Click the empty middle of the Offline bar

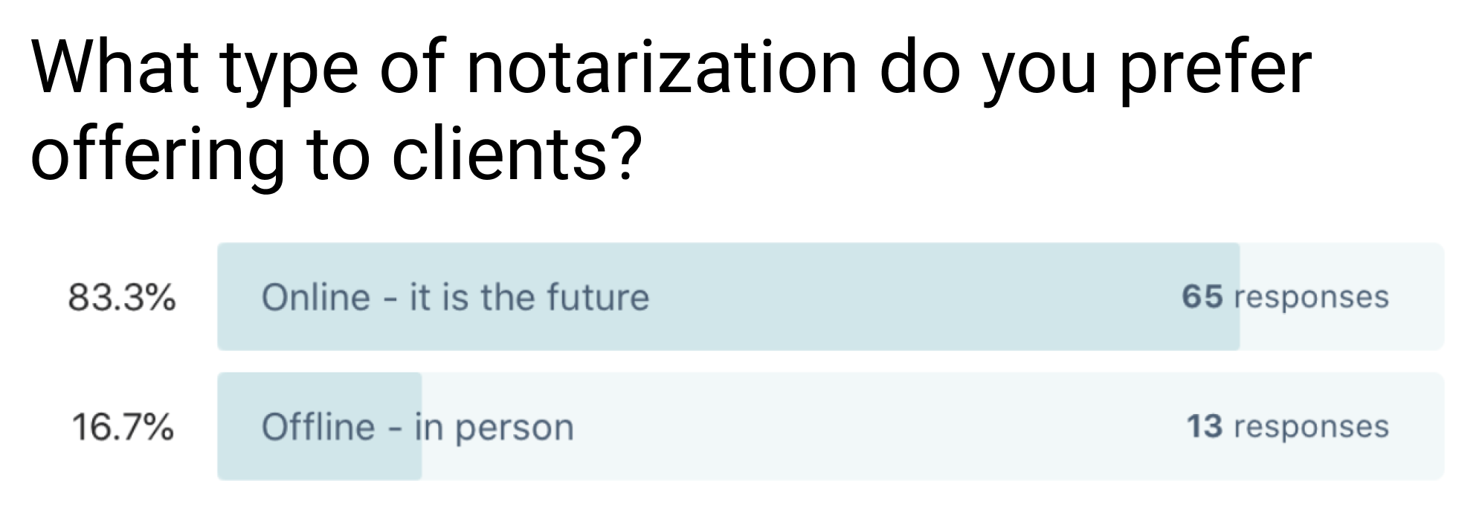(818, 427)
